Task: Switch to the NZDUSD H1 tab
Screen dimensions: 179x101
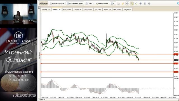Action: (x=67, y=10)
